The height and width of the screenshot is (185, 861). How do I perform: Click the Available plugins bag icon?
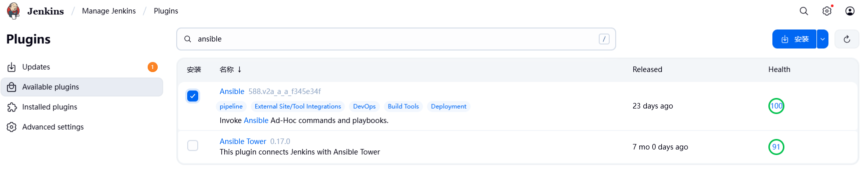point(12,87)
